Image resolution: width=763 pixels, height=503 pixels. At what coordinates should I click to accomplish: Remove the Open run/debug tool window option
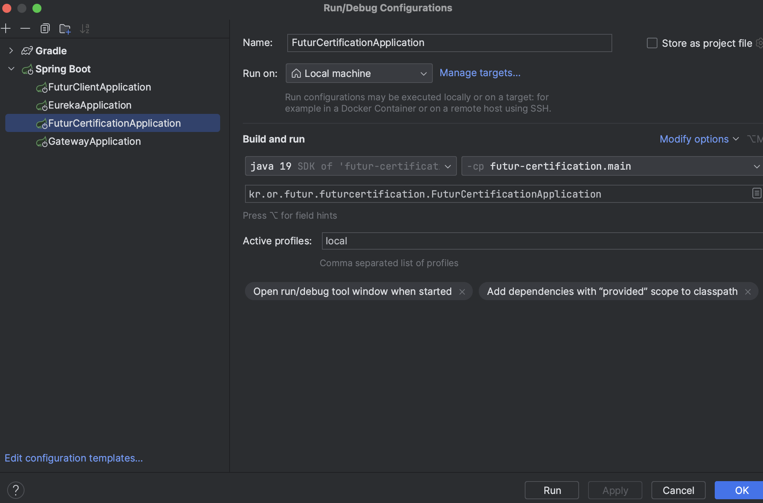[x=462, y=291]
